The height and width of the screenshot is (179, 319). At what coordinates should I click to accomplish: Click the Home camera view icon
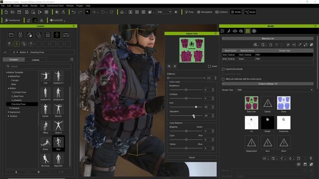point(122,12)
